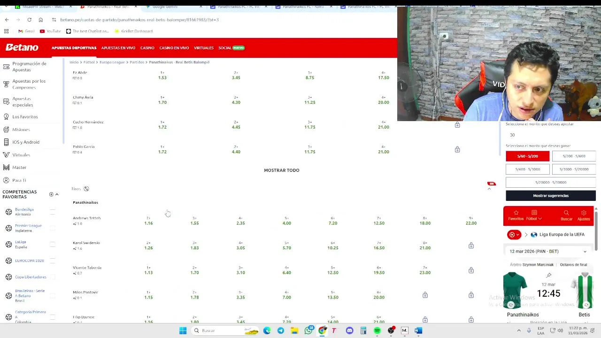Pin the match with pushpin icon
Image resolution: width=601 pixels, height=338 pixels.
pyautogui.click(x=549, y=275)
